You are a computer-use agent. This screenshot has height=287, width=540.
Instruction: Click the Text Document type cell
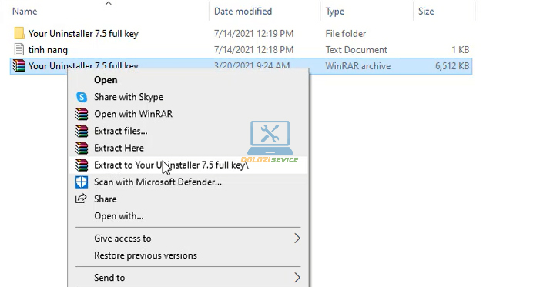357,50
